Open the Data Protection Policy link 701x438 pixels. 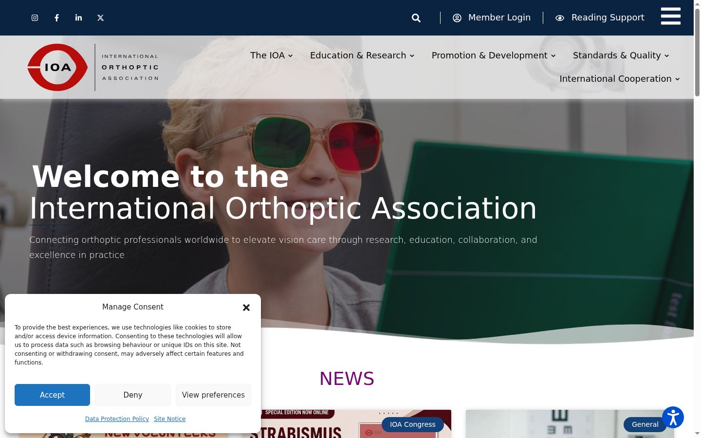tap(117, 419)
